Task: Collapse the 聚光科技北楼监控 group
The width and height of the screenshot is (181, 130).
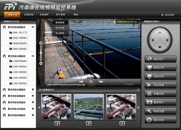Action: click(x=33, y=56)
